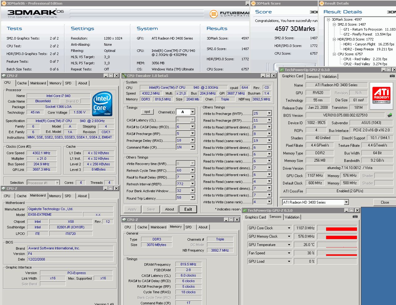396x305 pixels.
Task: Open the GPU Core Clock sensor dropdown
Action: (x=289, y=228)
